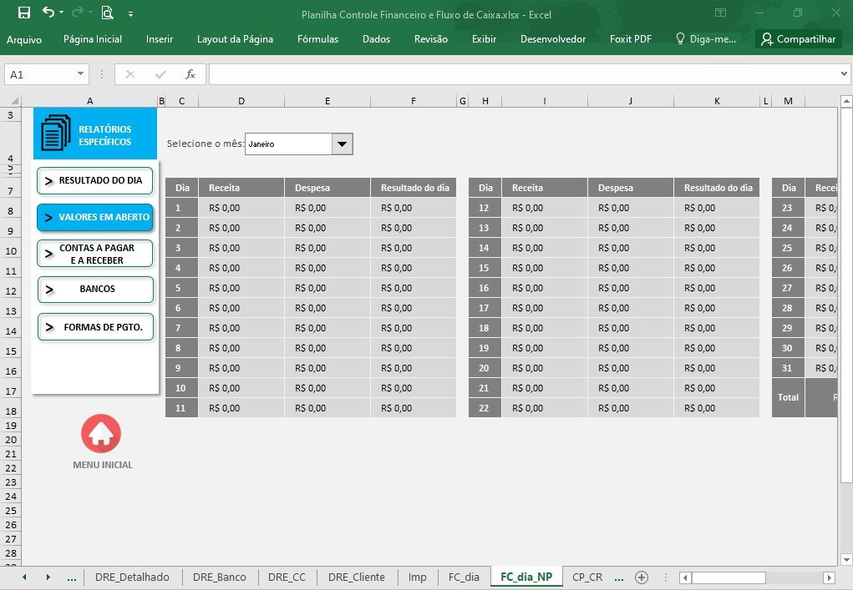Viewport: 853px width, 590px height.
Task: Click the Relatórios Específicos documents icon
Action: click(55, 133)
